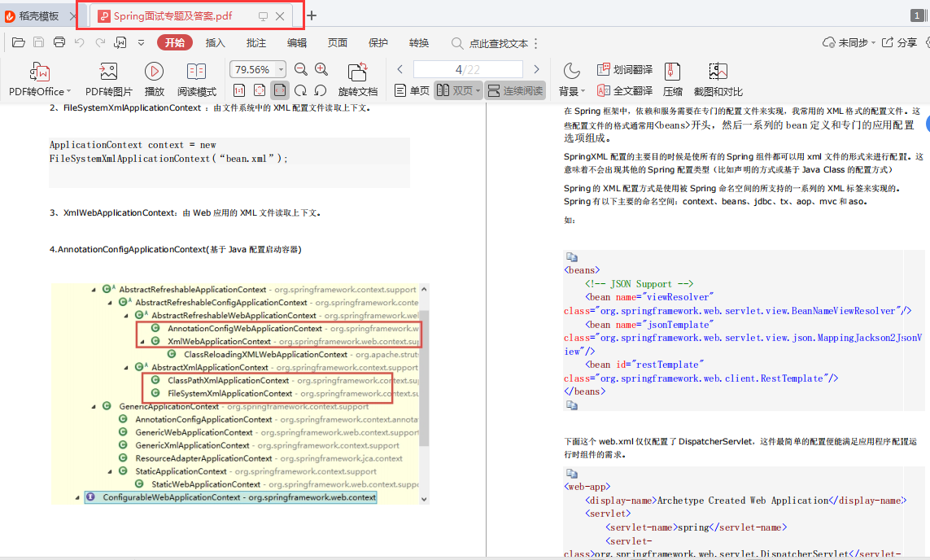Click the save disk icon

pos(38,42)
